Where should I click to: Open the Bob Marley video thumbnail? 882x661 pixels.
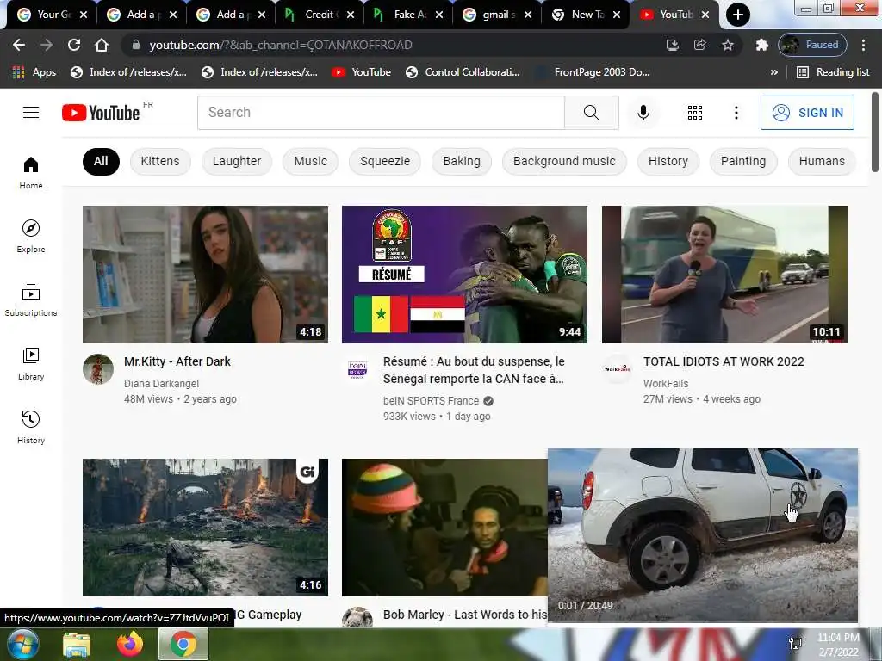[x=444, y=528]
